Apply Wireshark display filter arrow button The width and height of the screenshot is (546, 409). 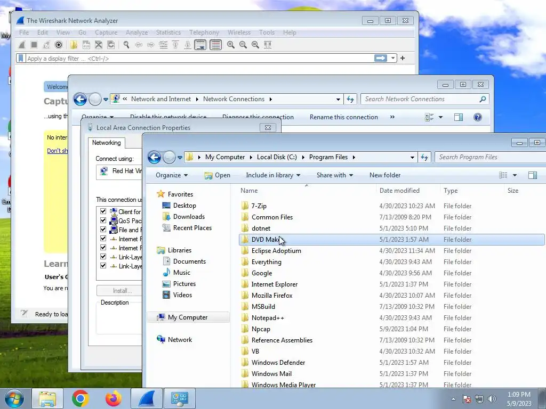point(381,58)
